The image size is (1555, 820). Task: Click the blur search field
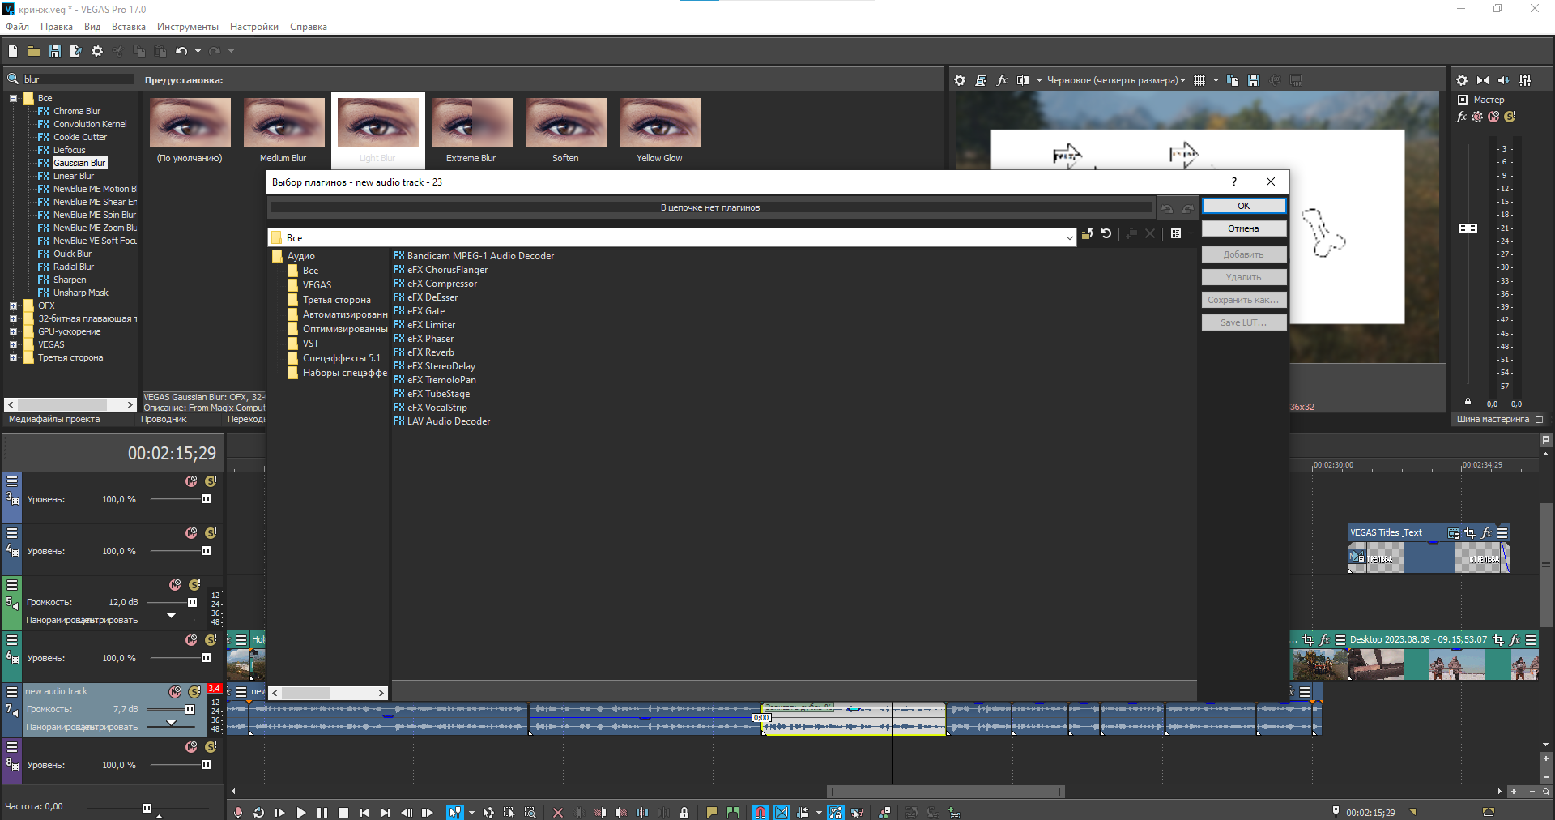(x=78, y=79)
